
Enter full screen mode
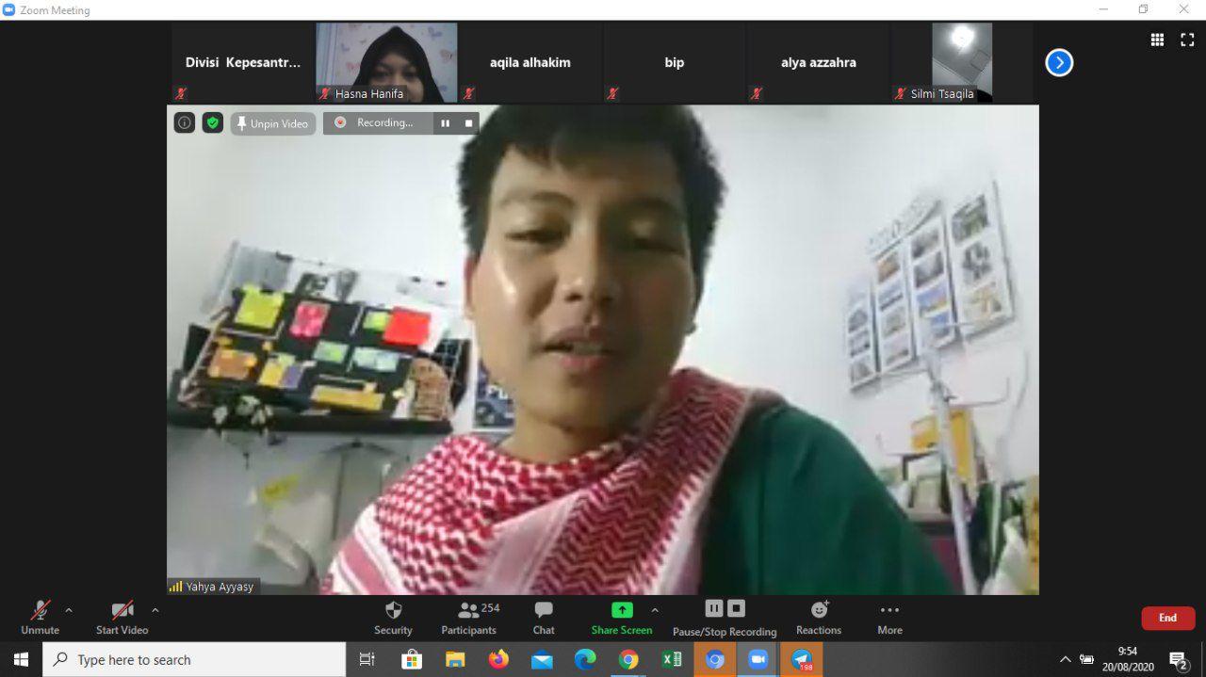[1187, 40]
